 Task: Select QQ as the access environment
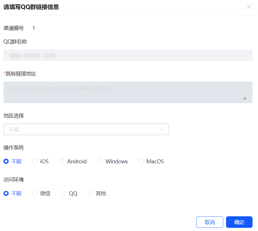point(64,194)
